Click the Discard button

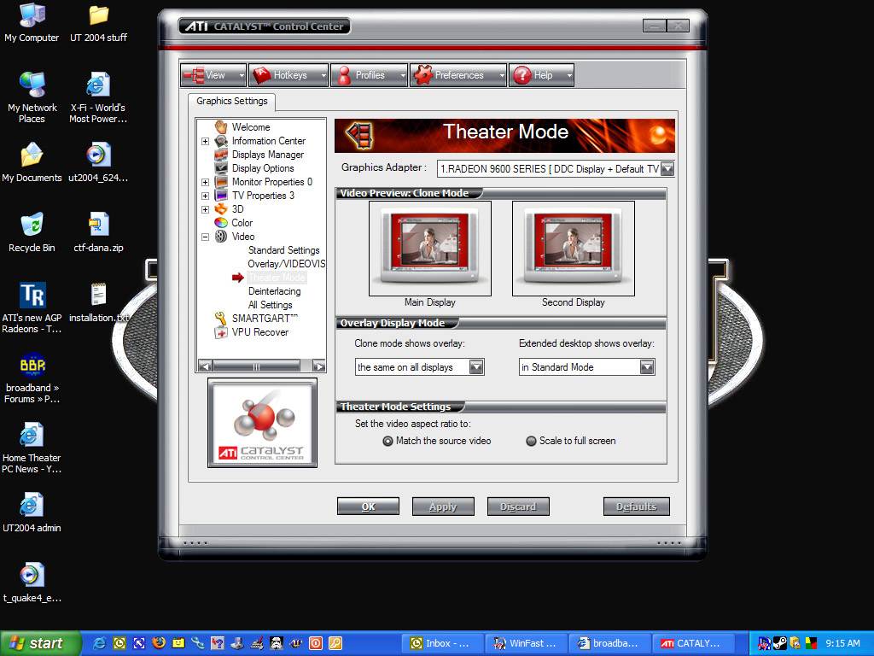point(518,507)
